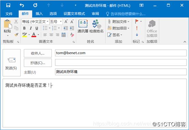Select the Format Painter brush

[16, 35]
